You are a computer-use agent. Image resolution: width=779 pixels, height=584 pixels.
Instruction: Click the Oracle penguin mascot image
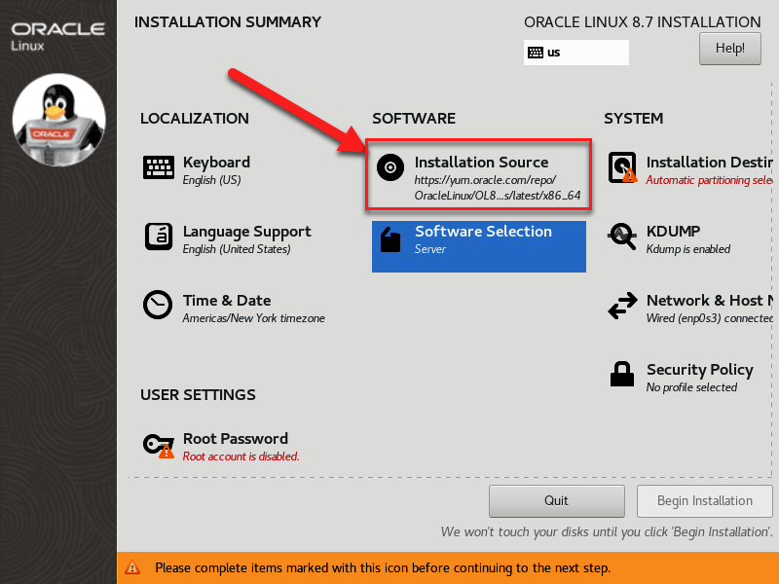point(58,120)
